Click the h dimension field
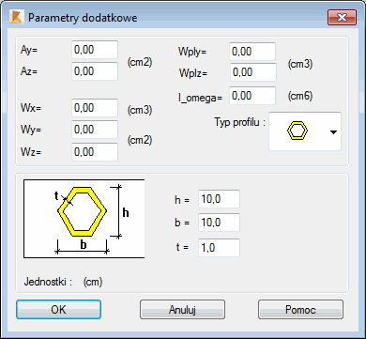Viewport: 366px width, 339px height. click(219, 199)
